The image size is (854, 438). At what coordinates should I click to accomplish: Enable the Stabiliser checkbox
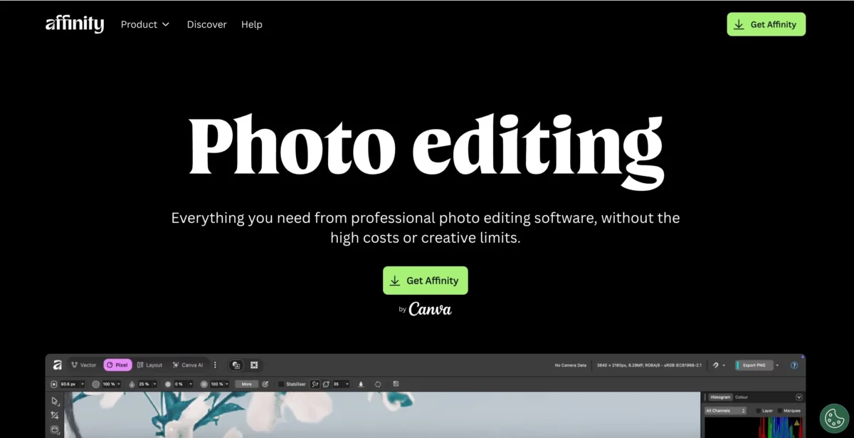281,384
